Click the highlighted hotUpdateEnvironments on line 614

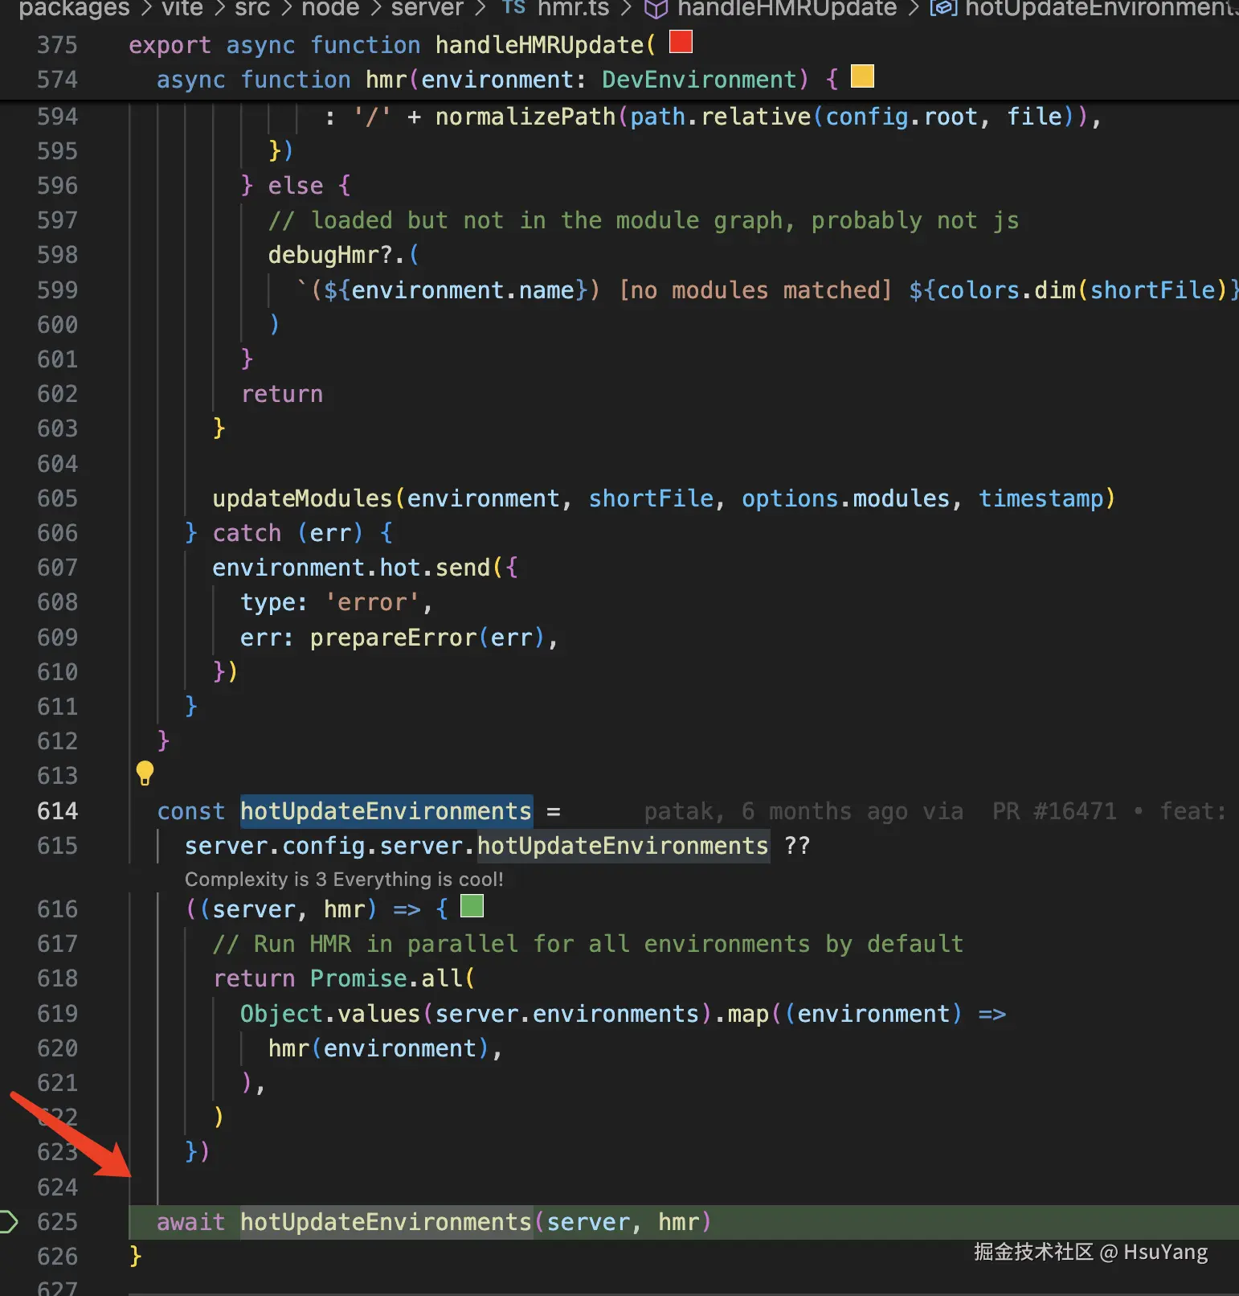pyautogui.click(x=386, y=811)
